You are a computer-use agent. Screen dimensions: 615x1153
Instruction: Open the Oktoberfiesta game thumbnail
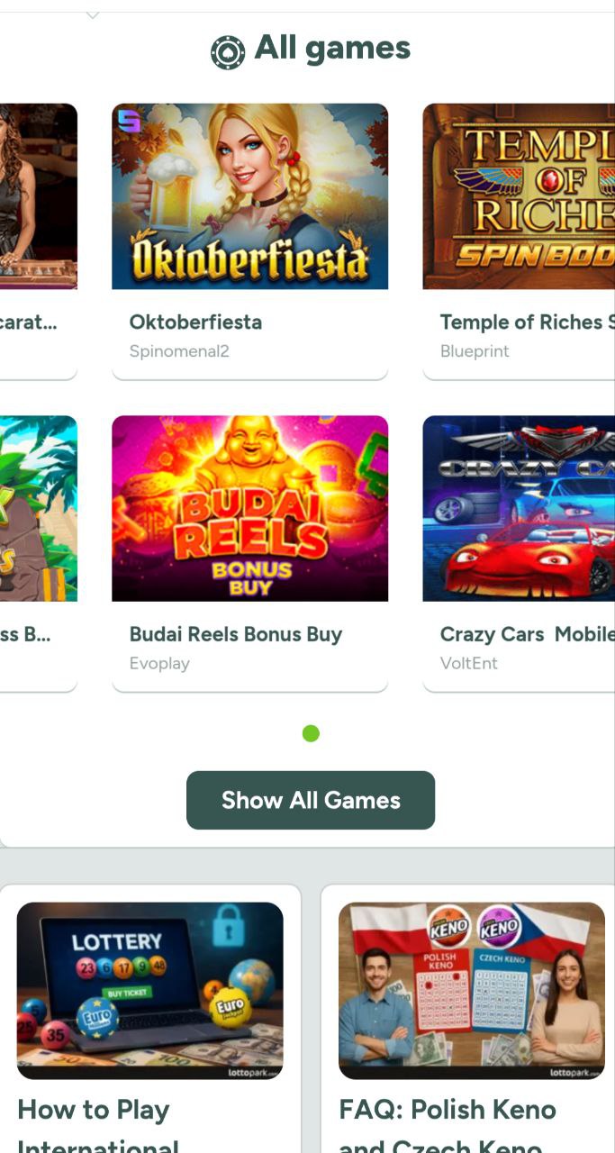[249, 196]
